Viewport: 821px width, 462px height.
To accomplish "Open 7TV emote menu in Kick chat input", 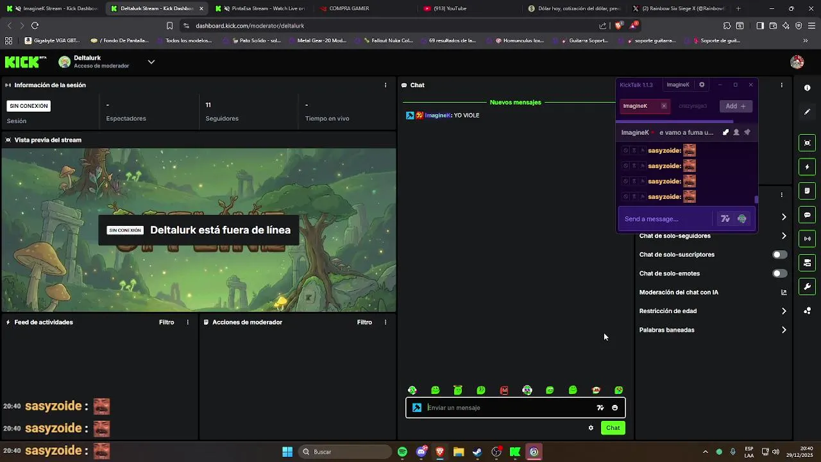I will coord(600,407).
